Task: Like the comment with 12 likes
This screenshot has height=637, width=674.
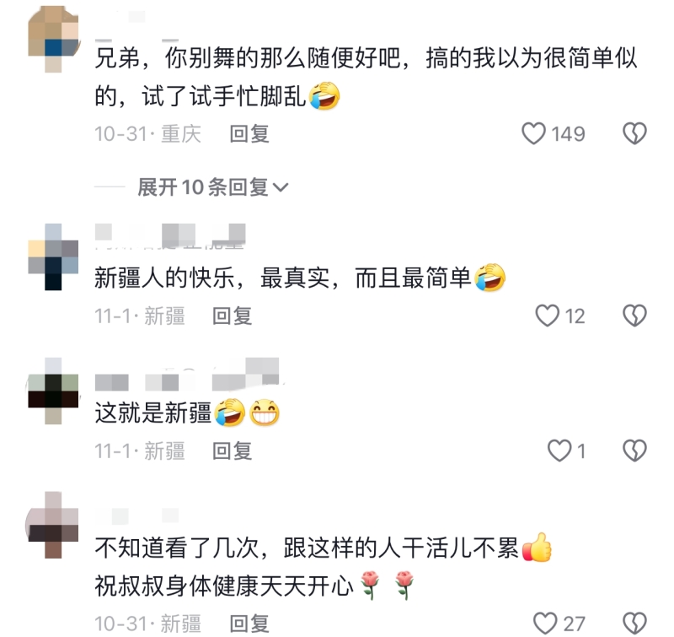Action: [x=547, y=316]
